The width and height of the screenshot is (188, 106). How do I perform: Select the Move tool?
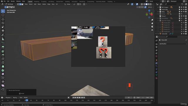(x=3, y=19)
